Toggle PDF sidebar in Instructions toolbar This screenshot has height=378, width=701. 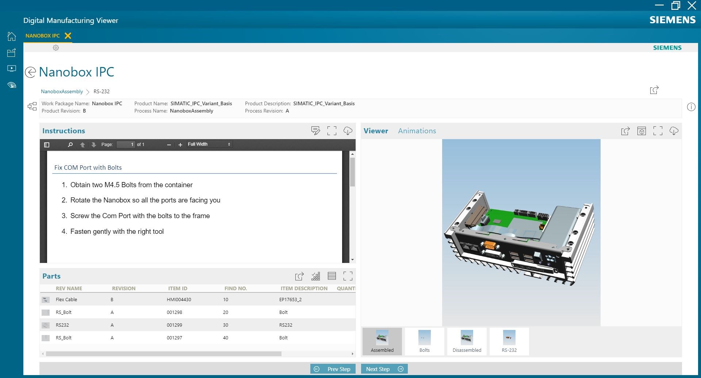coord(47,145)
